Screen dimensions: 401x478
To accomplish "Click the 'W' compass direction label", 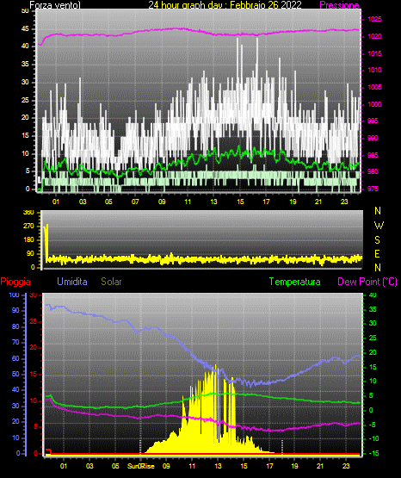I will 379,226.
